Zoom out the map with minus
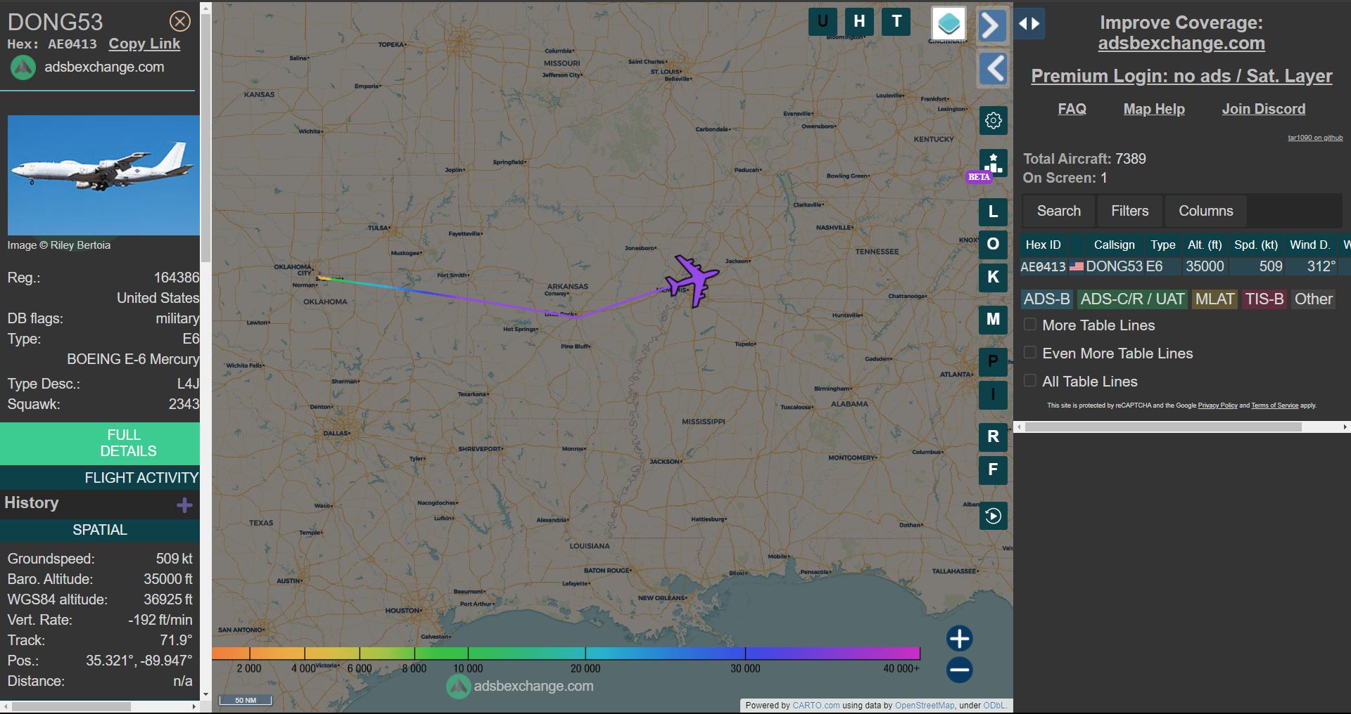This screenshot has height=714, width=1351. (x=959, y=670)
